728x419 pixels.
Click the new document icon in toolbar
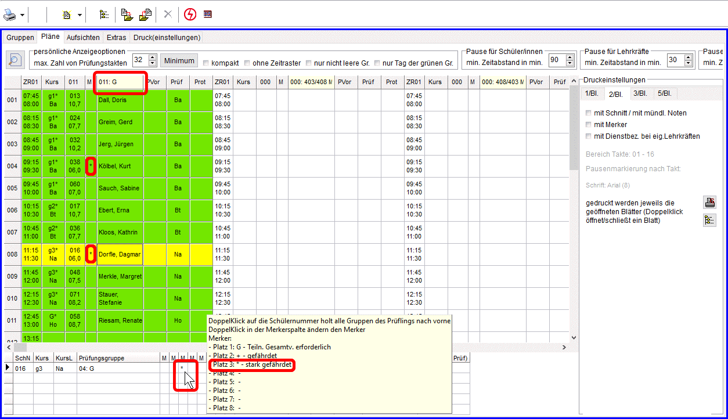coord(67,15)
